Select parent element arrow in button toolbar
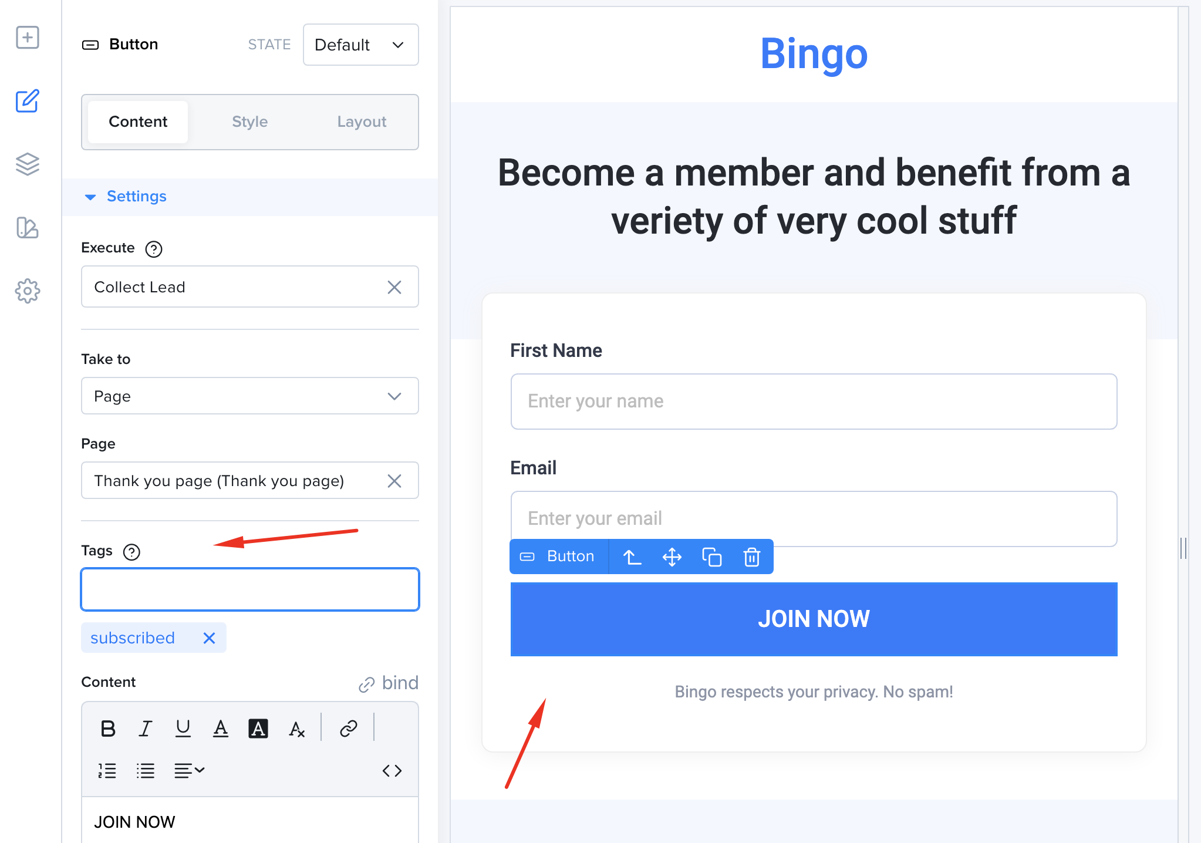This screenshot has width=1201, height=843. click(x=632, y=557)
